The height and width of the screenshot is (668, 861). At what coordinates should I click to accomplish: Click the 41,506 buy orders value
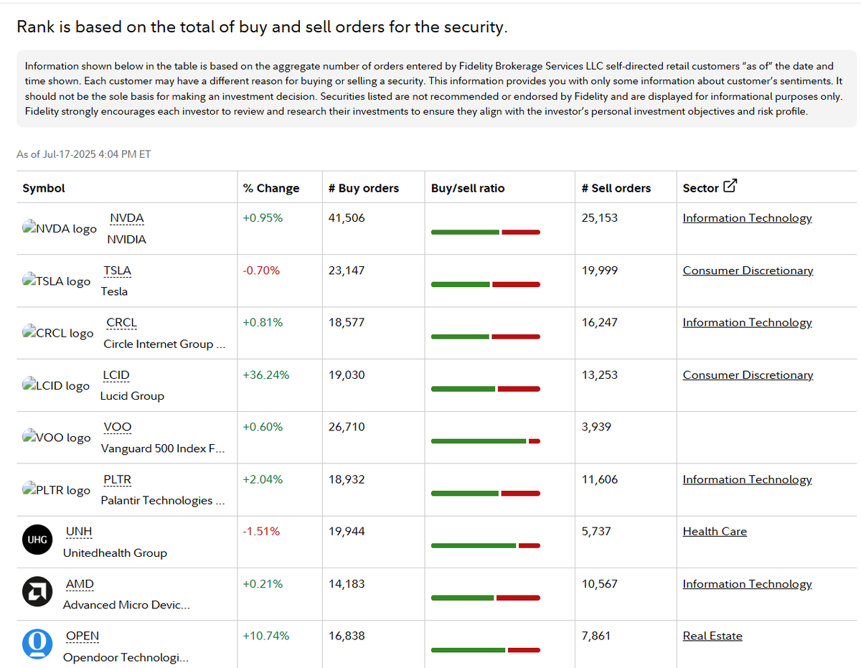[x=347, y=218]
